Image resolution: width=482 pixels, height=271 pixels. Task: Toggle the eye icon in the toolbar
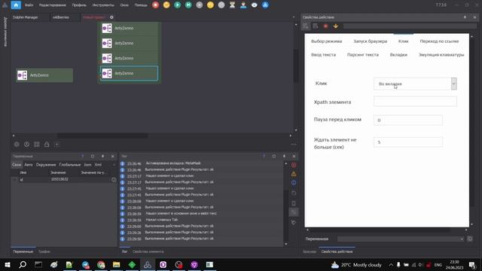[255, 5]
